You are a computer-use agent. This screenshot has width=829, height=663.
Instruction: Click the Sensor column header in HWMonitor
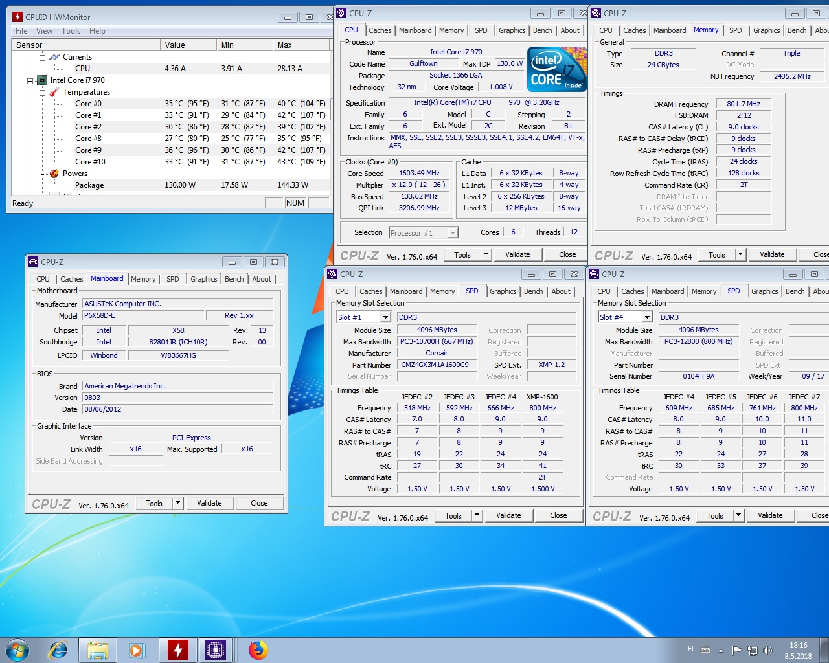coord(87,45)
